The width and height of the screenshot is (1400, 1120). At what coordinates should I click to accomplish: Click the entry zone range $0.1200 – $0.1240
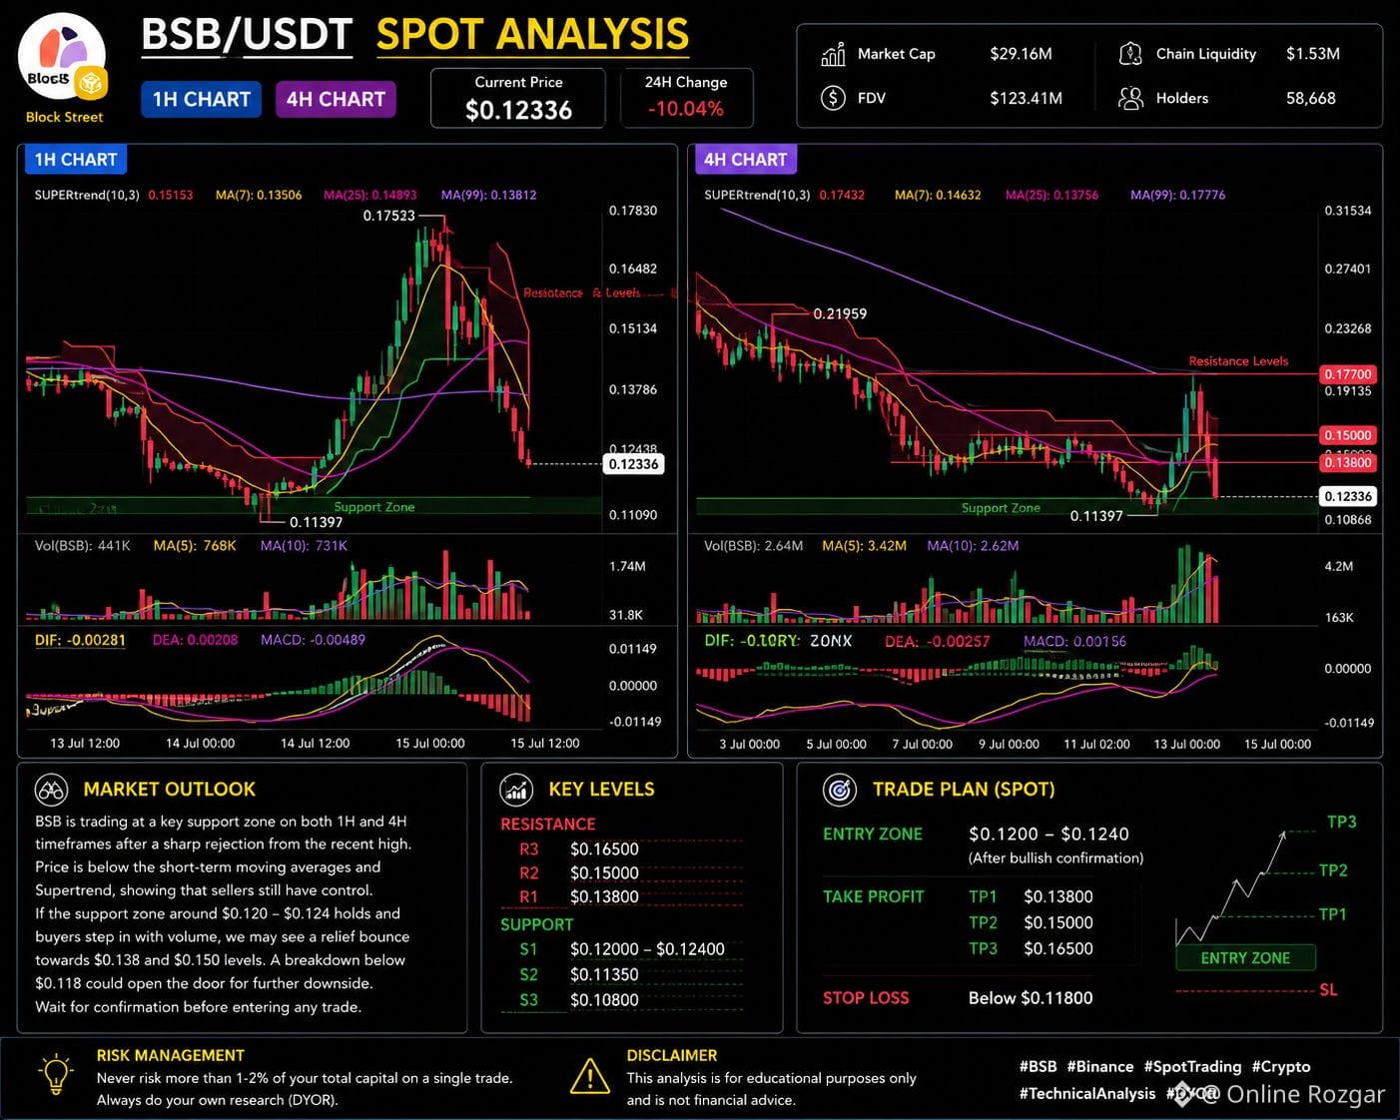(x=1049, y=834)
